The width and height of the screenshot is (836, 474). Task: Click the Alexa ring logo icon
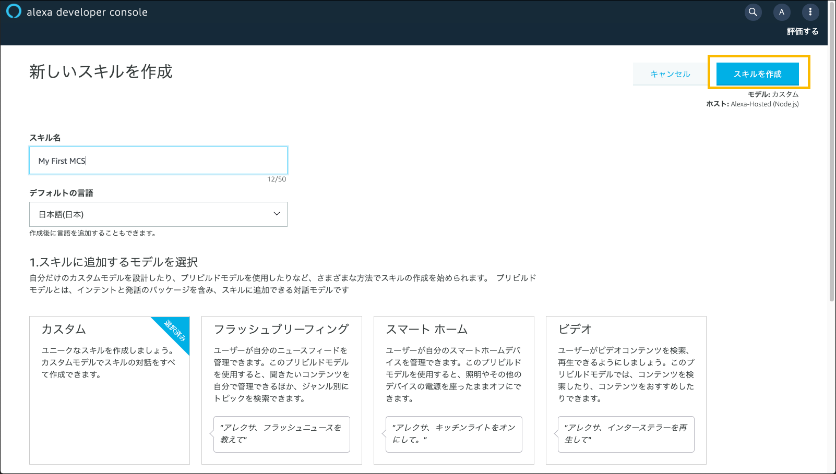[x=14, y=11]
